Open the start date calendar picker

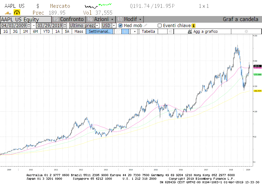pyautogui.click(x=29, y=26)
